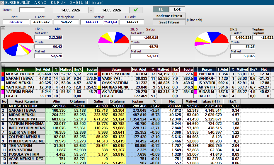Click blue swatch beside BANK-OF-
Screen dimensions: 274x165
(195, 79)
